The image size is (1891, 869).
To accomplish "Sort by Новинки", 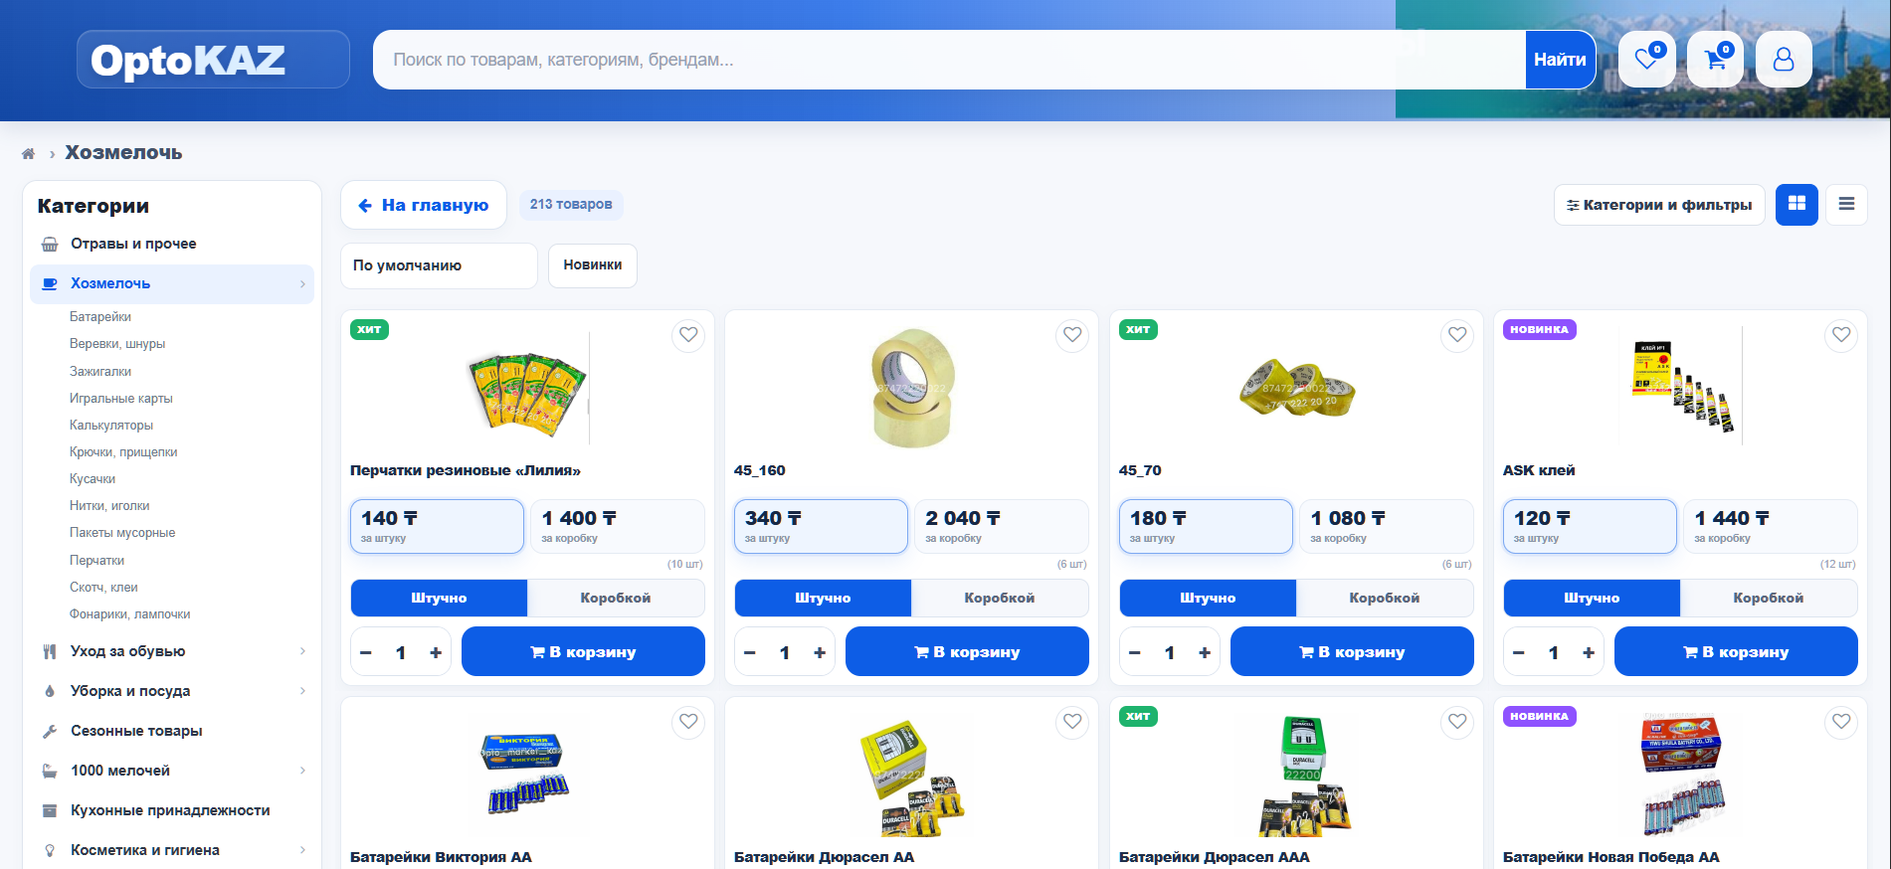I will coord(593,265).
